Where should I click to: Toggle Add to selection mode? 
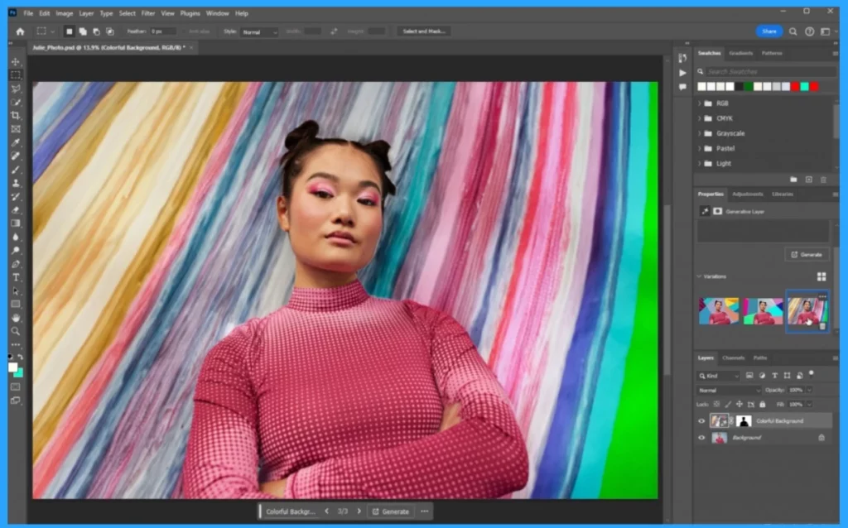[x=83, y=31]
